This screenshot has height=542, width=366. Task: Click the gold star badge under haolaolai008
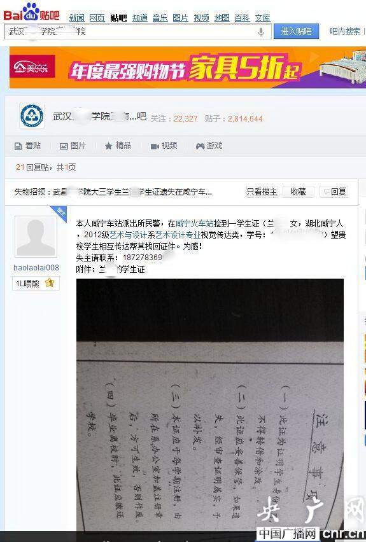coord(50,283)
